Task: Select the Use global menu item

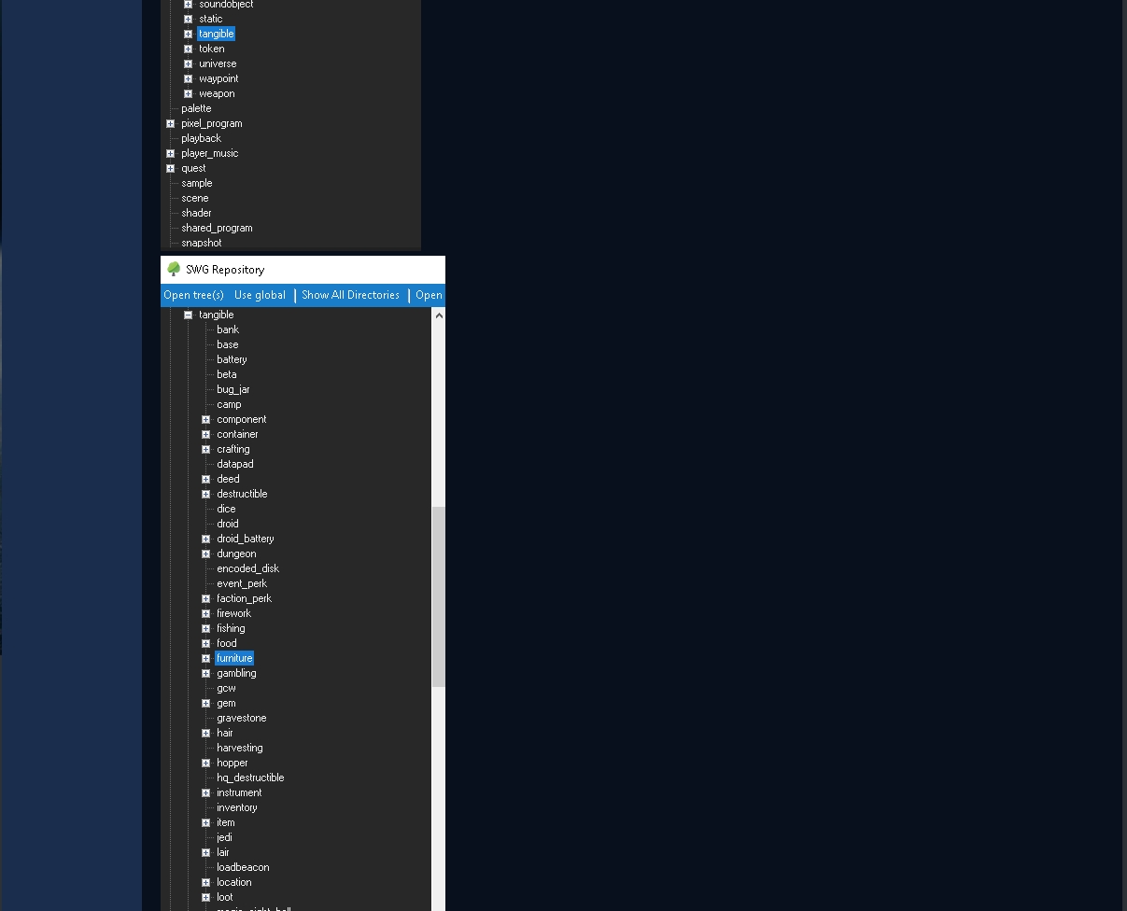Action: [260, 295]
